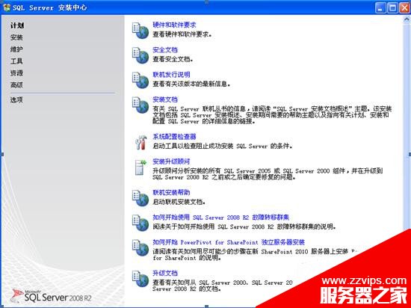Image resolution: width=411 pixels, height=308 pixels.
Task: Click the icon beside 硬件和软件要求
Action: coord(140,31)
